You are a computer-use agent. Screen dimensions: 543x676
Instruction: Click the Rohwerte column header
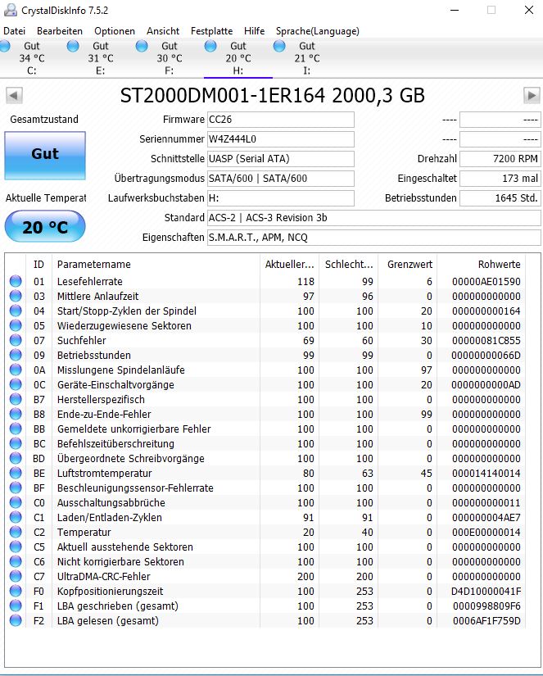(x=481, y=264)
